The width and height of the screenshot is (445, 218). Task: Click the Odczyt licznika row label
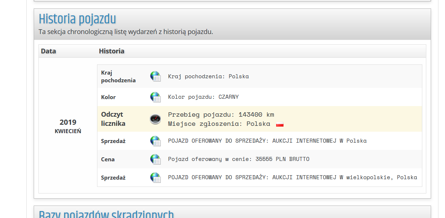pos(113,119)
